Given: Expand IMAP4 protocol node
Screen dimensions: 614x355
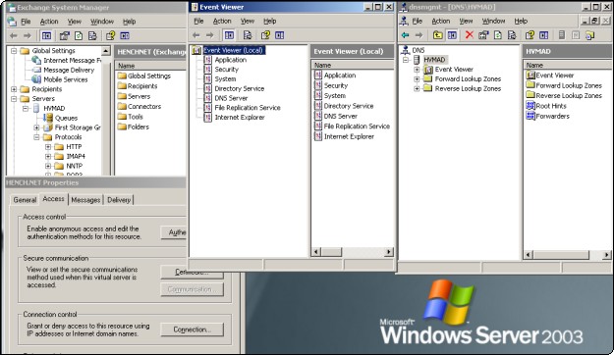Looking at the screenshot, I should click(48, 156).
